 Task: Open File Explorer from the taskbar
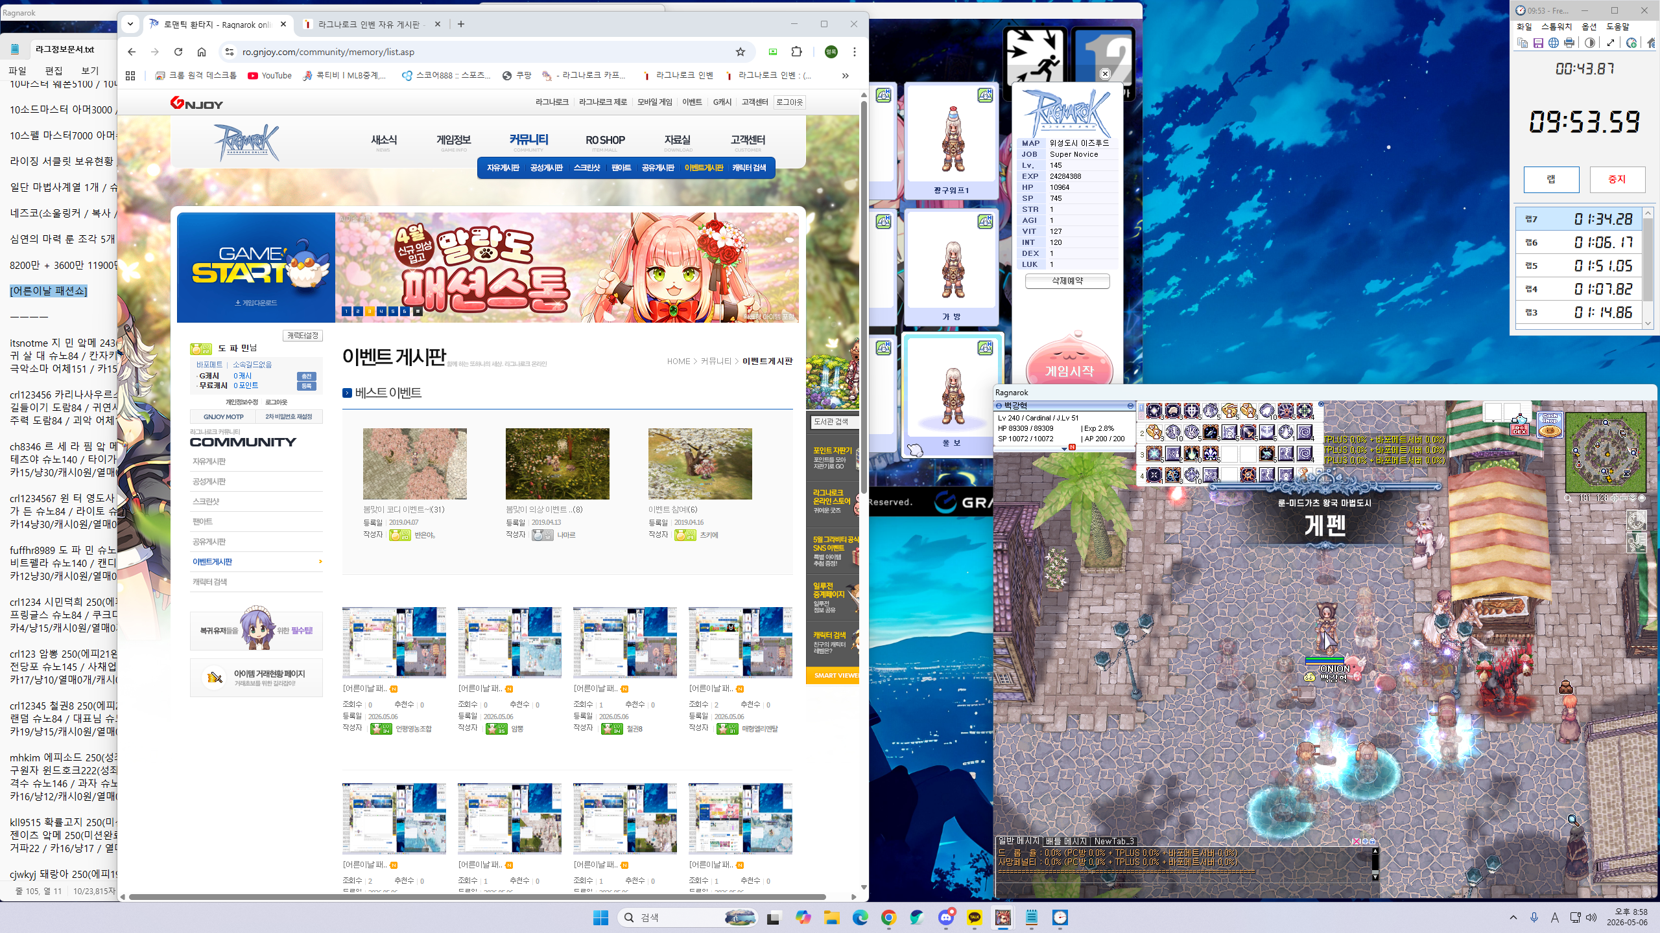(x=832, y=917)
